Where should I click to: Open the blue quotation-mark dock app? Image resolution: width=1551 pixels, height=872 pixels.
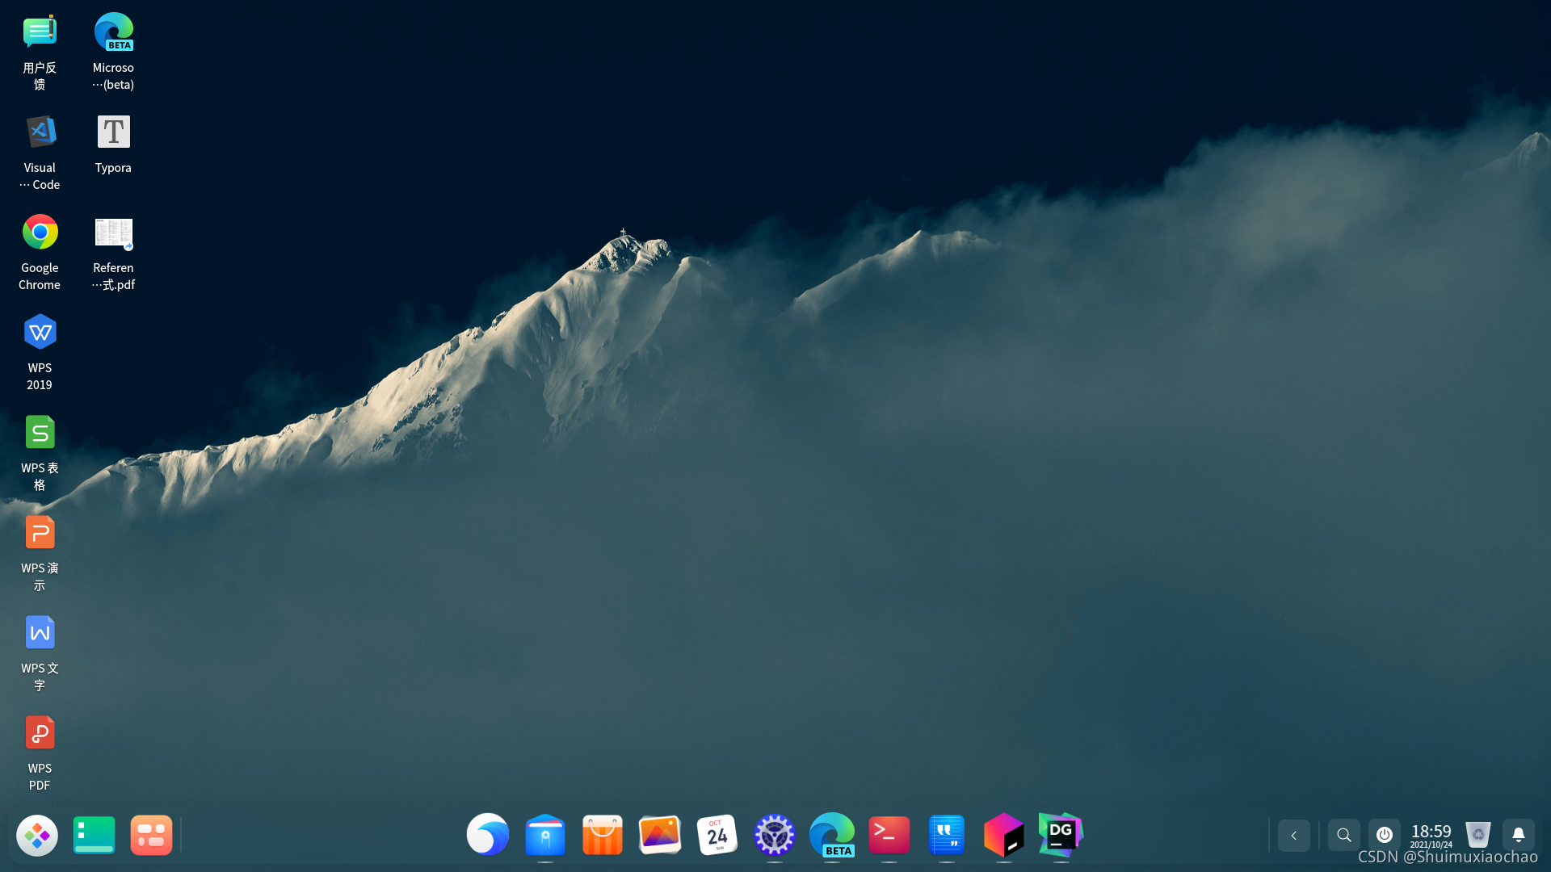947,834
